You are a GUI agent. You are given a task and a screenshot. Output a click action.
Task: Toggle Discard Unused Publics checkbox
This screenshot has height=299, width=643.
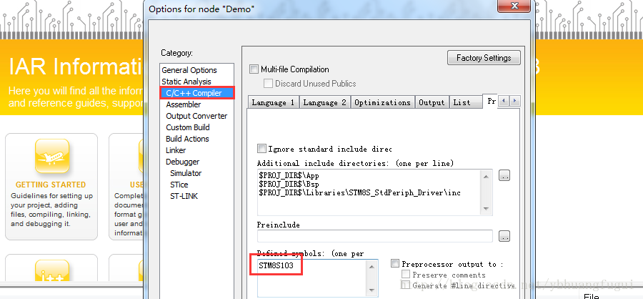268,84
